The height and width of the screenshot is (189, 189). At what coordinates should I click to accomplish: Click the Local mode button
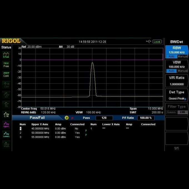pos(157,41)
